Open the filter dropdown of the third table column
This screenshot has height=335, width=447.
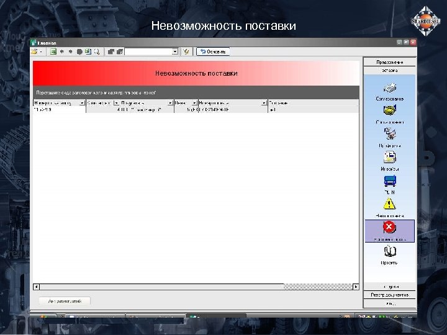pyautogui.click(x=170, y=103)
